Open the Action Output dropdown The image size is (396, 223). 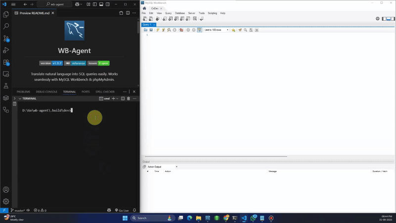162,167
